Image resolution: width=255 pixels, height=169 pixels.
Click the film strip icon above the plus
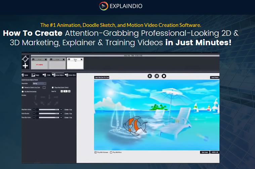click(x=26, y=59)
